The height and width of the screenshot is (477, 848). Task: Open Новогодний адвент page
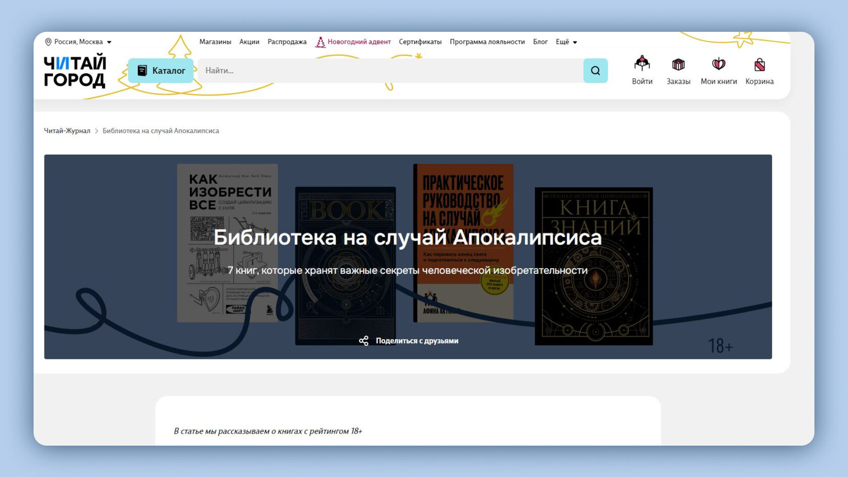click(359, 42)
